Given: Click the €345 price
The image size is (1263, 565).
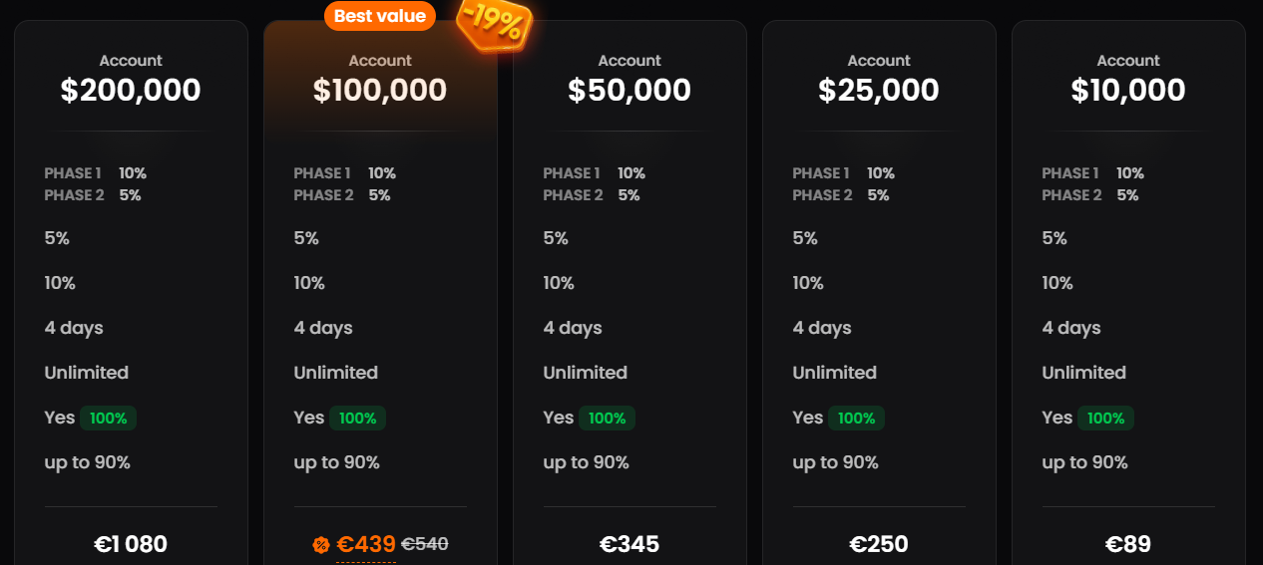Looking at the screenshot, I should point(630,544).
